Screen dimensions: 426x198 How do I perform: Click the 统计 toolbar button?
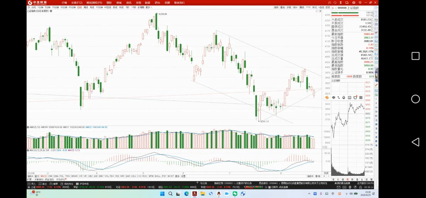click(x=295, y=7)
